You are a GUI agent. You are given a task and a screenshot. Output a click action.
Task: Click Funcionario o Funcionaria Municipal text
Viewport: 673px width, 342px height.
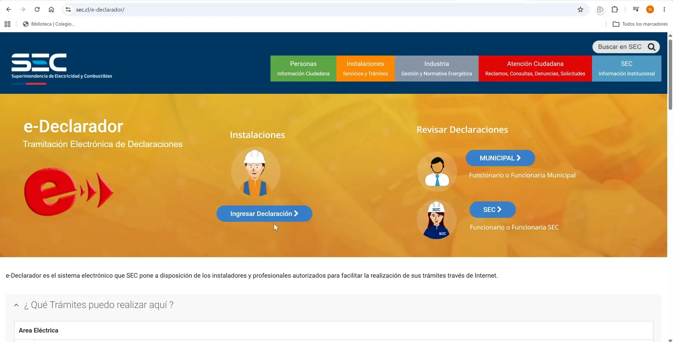pyautogui.click(x=522, y=175)
